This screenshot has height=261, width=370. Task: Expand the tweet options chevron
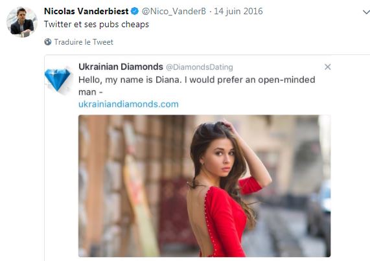coord(366,12)
